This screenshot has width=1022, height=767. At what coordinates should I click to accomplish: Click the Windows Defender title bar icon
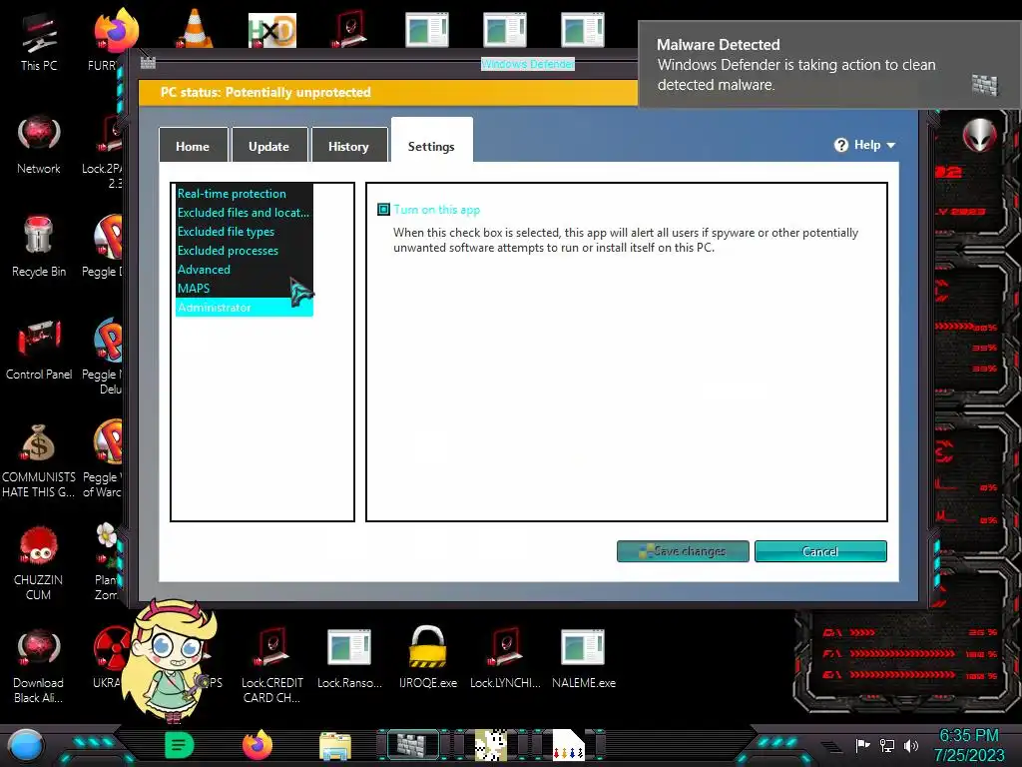148,63
